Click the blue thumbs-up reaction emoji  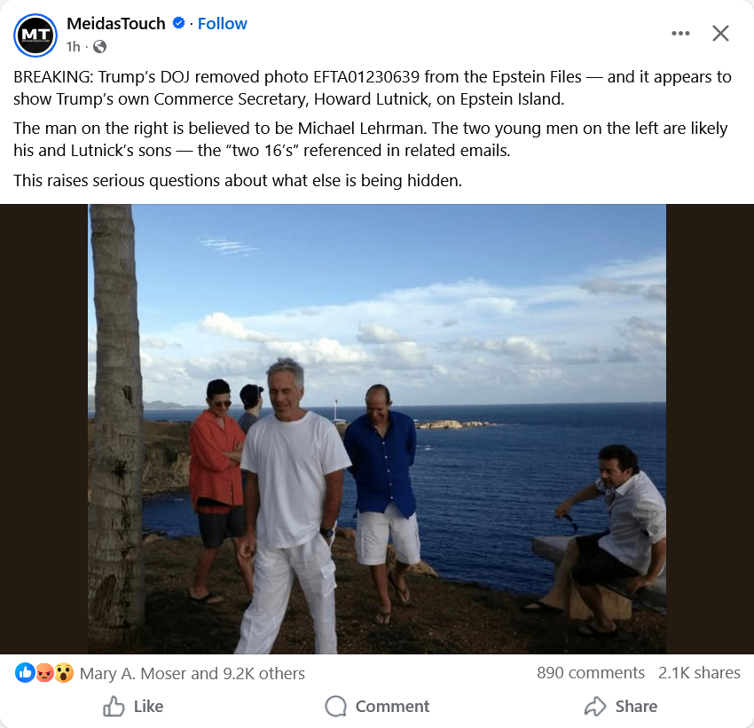pyautogui.click(x=25, y=673)
